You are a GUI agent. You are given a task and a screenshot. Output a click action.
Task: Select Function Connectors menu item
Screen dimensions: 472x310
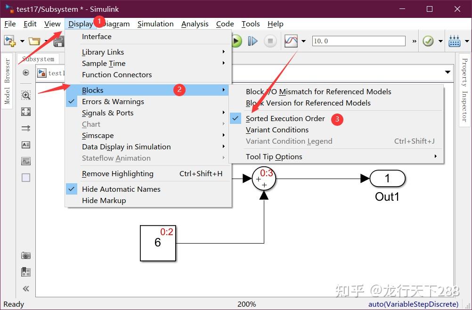148,74
